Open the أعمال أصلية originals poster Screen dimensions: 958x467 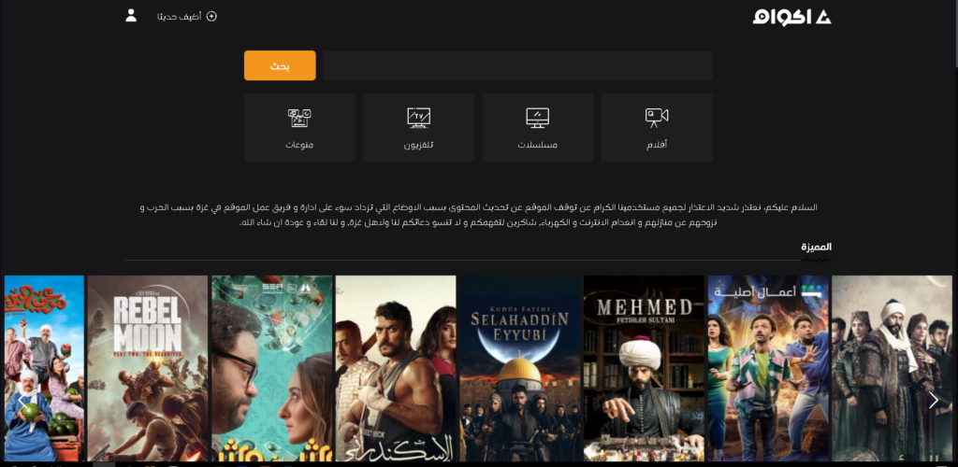768,368
